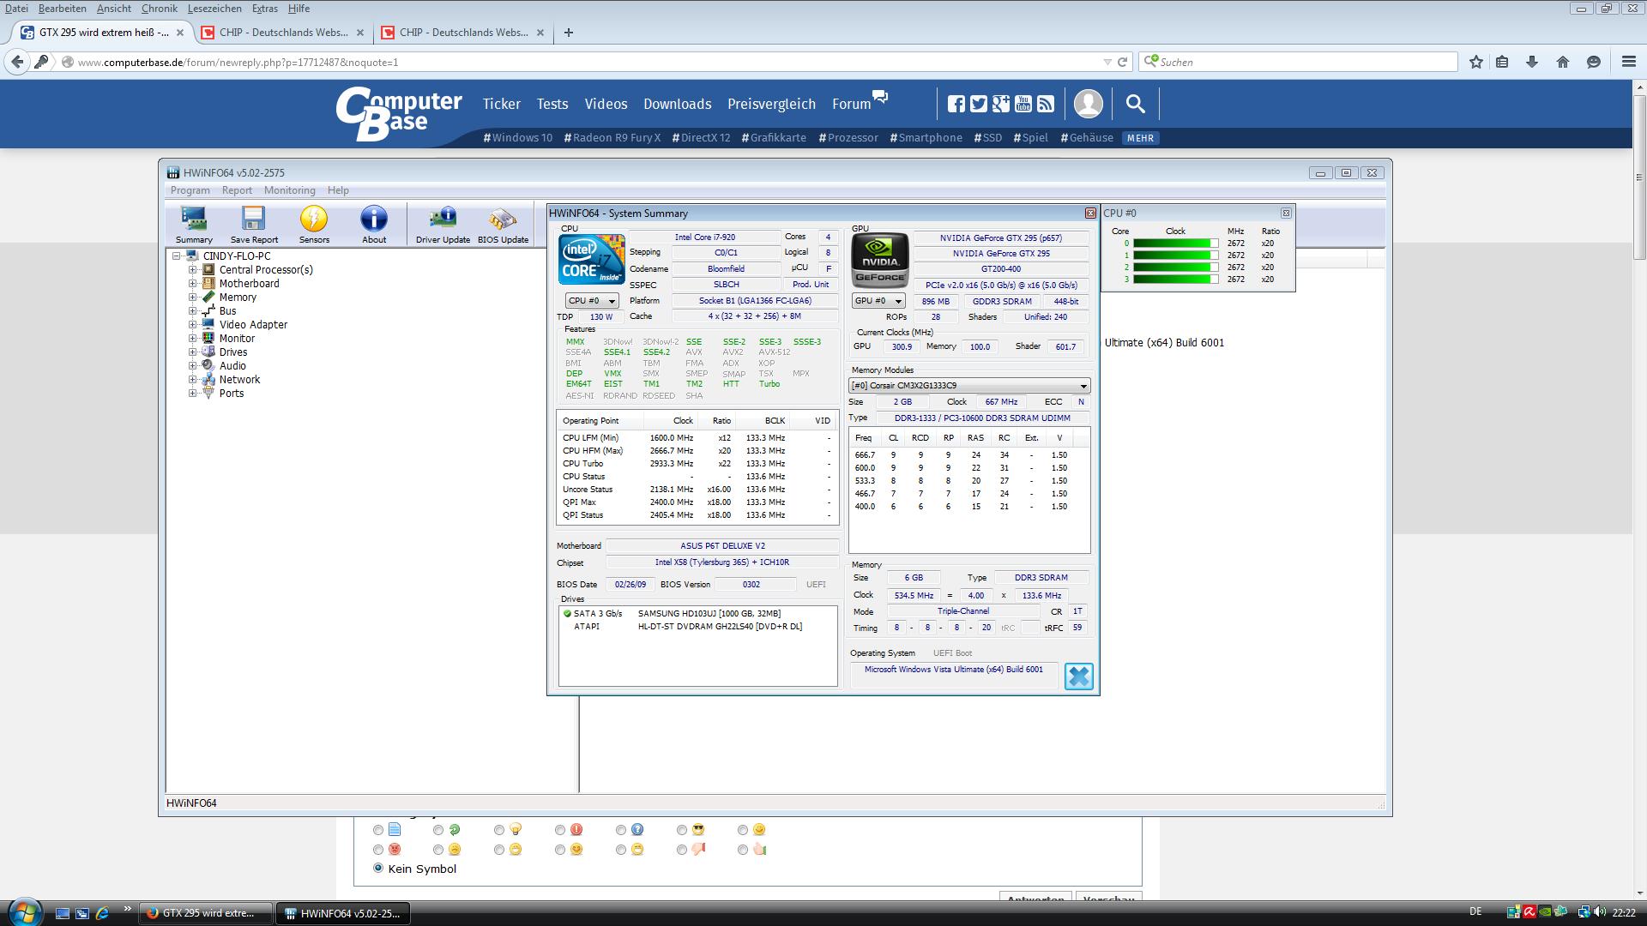
Task: Click the Save Report floppy icon
Action: pyautogui.click(x=254, y=225)
